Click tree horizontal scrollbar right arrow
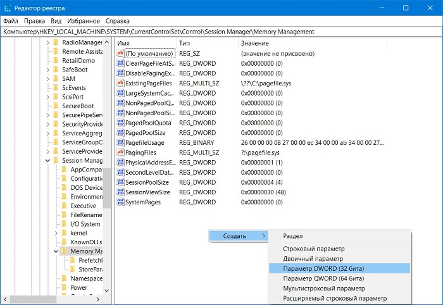Image resolution: width=443 pixels, height=305 pixels. (x=98, y=299)
